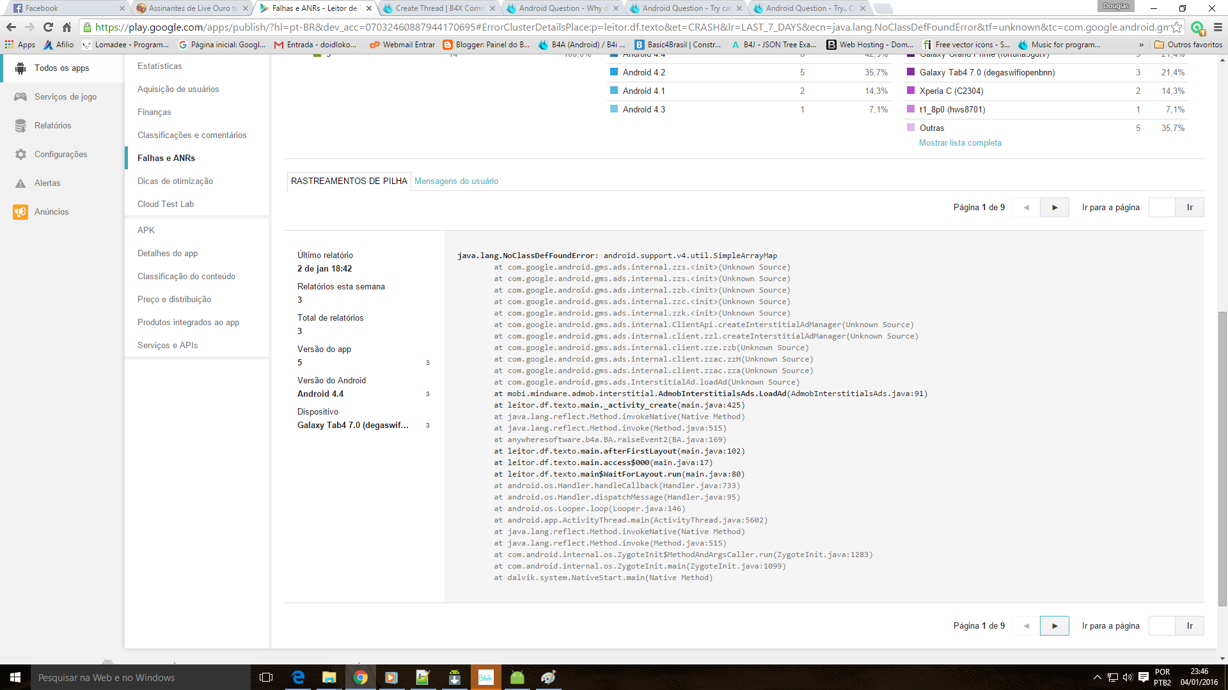Image resolution: width=1228 pixels, height=690 pixels.
Task: Open Chrome menu hamburger icon
Action: point(1218,27)
